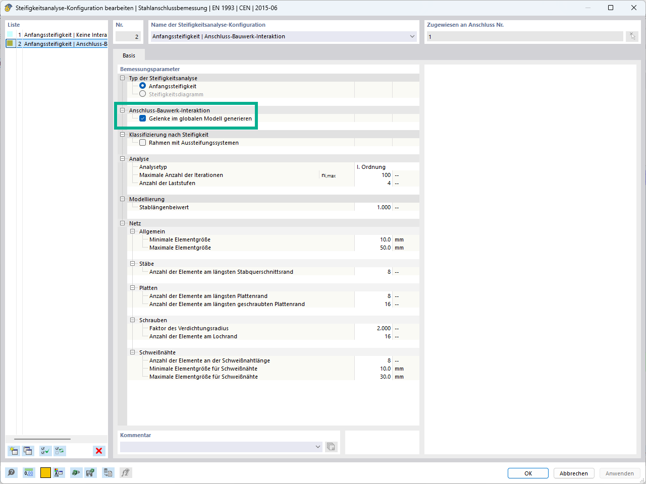Viewport: 646px width, 484px height.
Task: Click the Nr. field showing 2
Action: coord(128,36)
